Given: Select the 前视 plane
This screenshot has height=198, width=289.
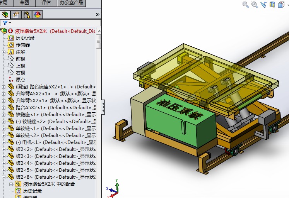Looking at the screenshot, I should pyautogui.click(x=21, y=59).
